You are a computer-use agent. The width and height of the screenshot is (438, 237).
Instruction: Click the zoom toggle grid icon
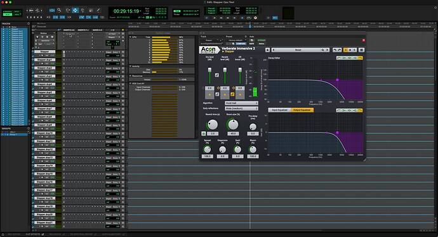click(x=52, y=10)
